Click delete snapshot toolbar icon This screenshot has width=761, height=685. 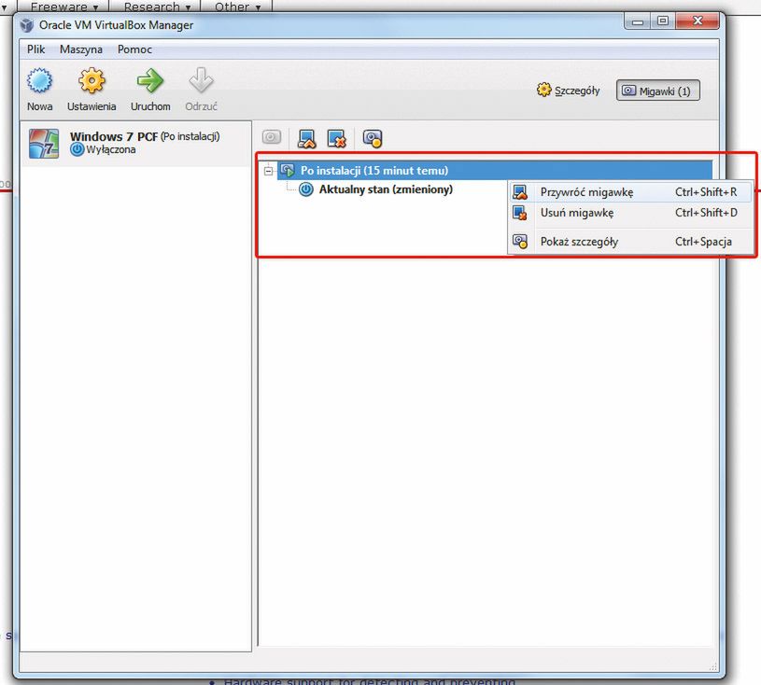click(x=336, y=139)
